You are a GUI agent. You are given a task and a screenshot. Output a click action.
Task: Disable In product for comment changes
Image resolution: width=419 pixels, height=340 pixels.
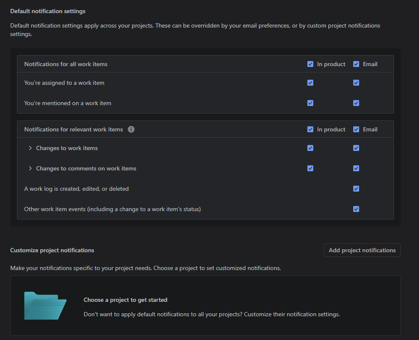point(310,168)
